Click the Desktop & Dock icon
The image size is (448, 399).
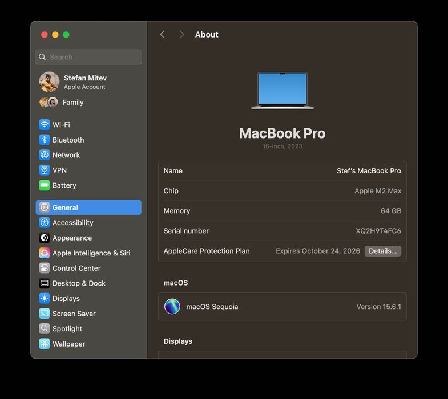point(45,283)
